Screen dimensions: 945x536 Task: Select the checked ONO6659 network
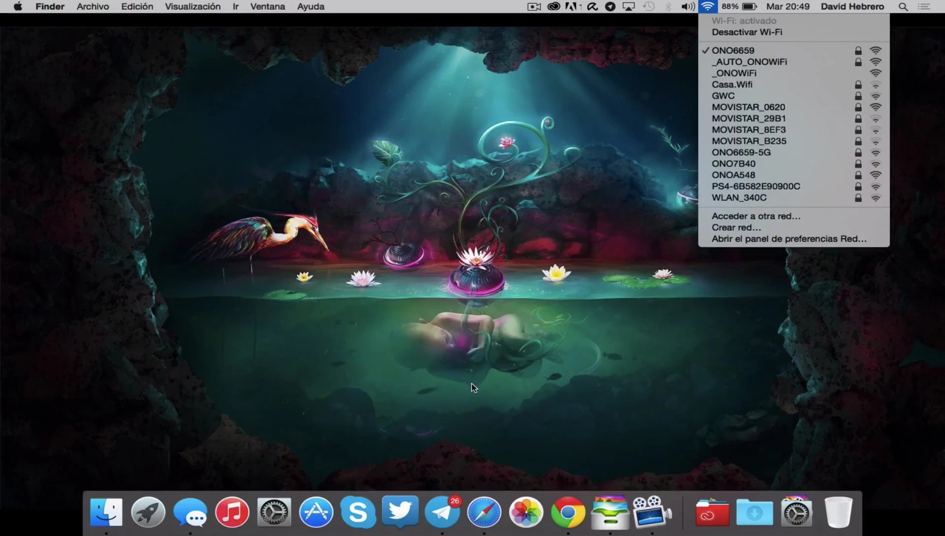click(x=793, y=50)
